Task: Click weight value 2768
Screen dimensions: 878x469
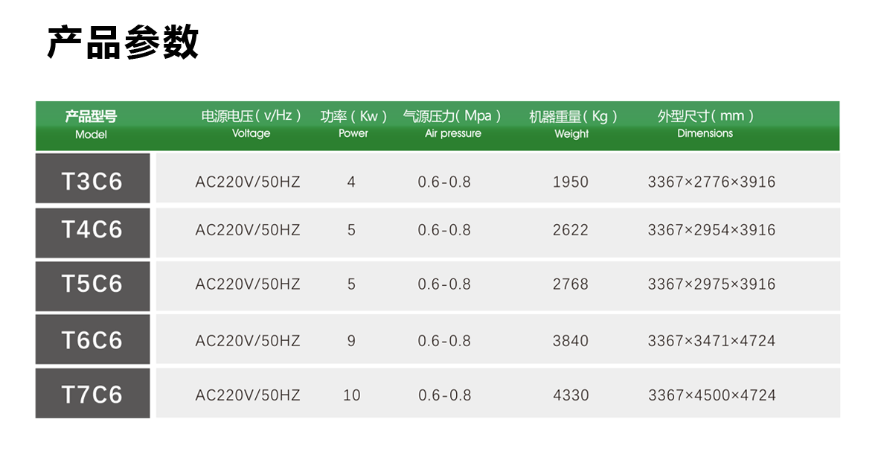Action: (571, 284)
